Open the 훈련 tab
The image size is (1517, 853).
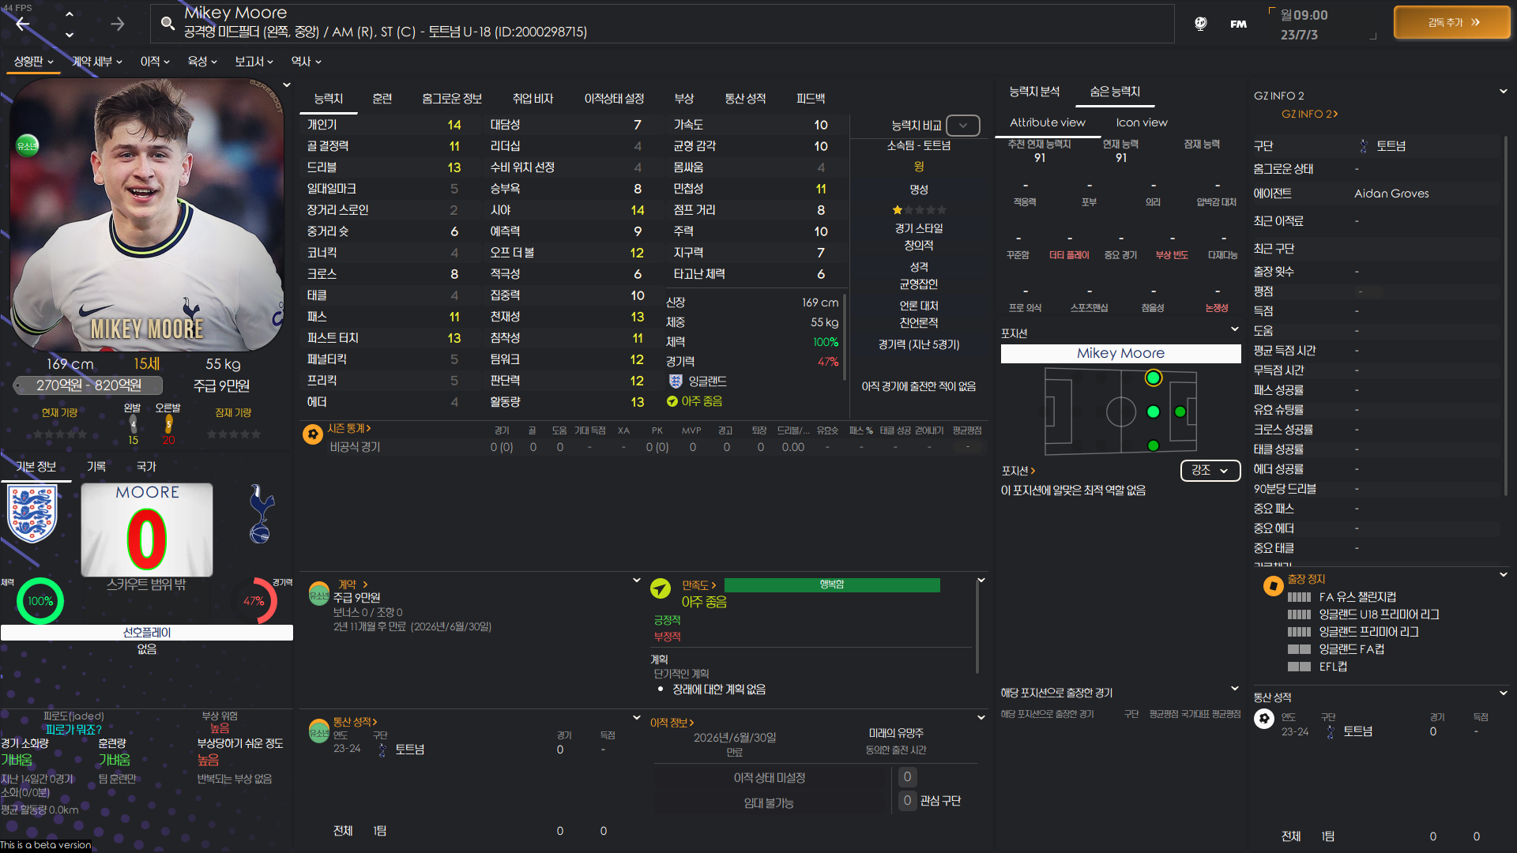382,99
